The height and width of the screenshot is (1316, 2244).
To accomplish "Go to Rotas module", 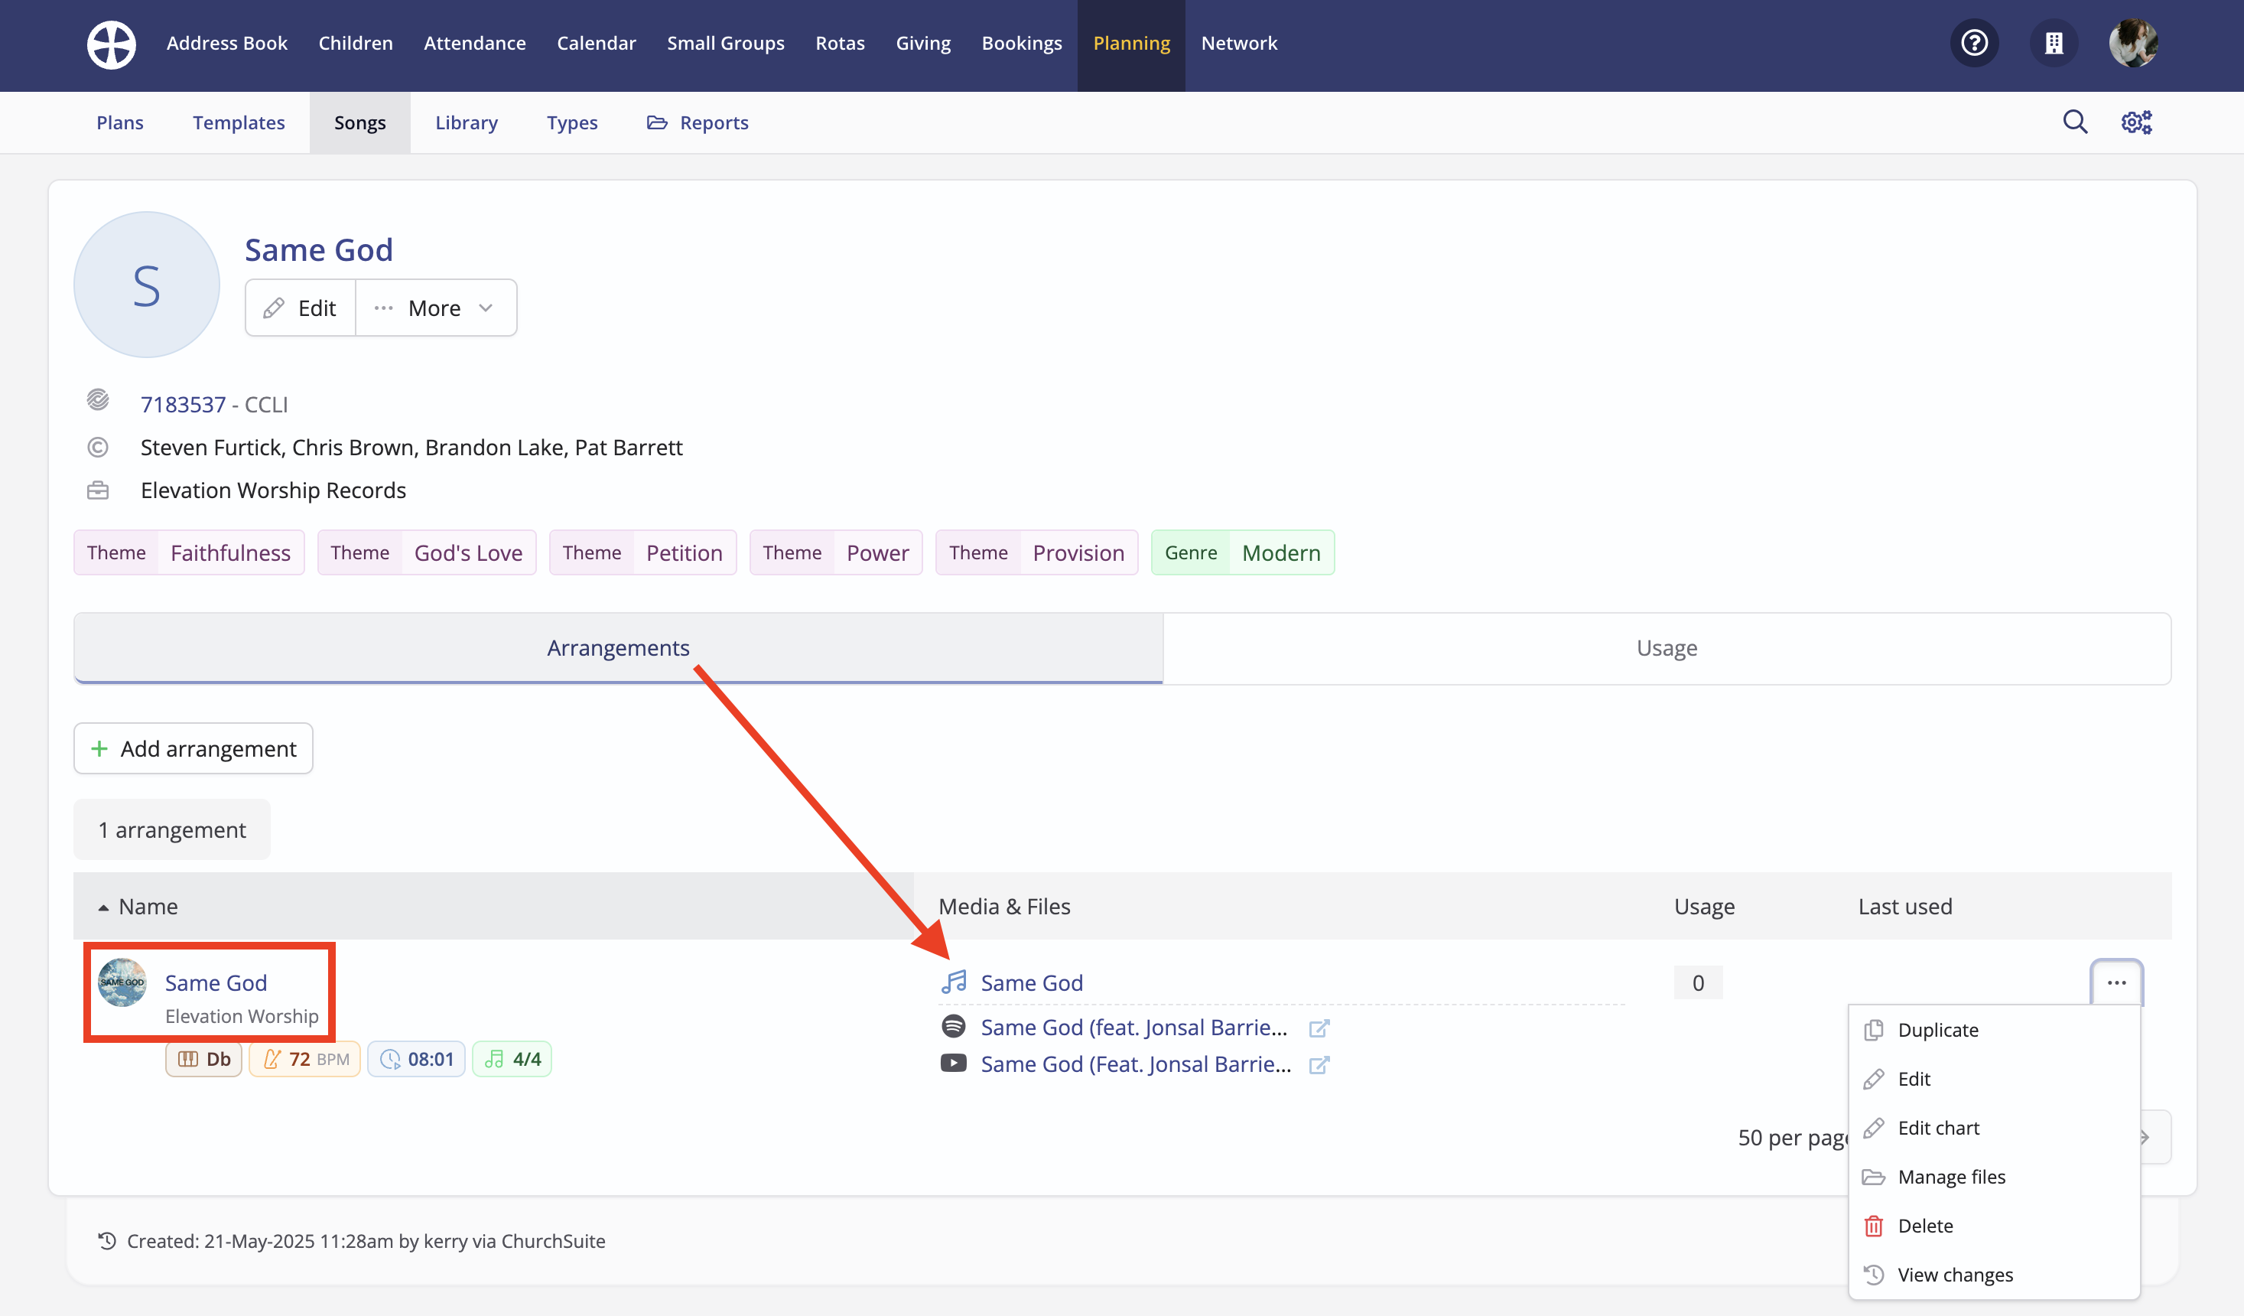I will tap(840, 43).
